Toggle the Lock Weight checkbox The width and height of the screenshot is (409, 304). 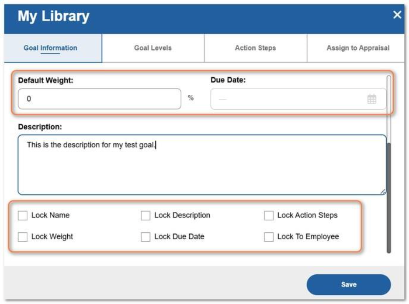click(x=23, y=237)
